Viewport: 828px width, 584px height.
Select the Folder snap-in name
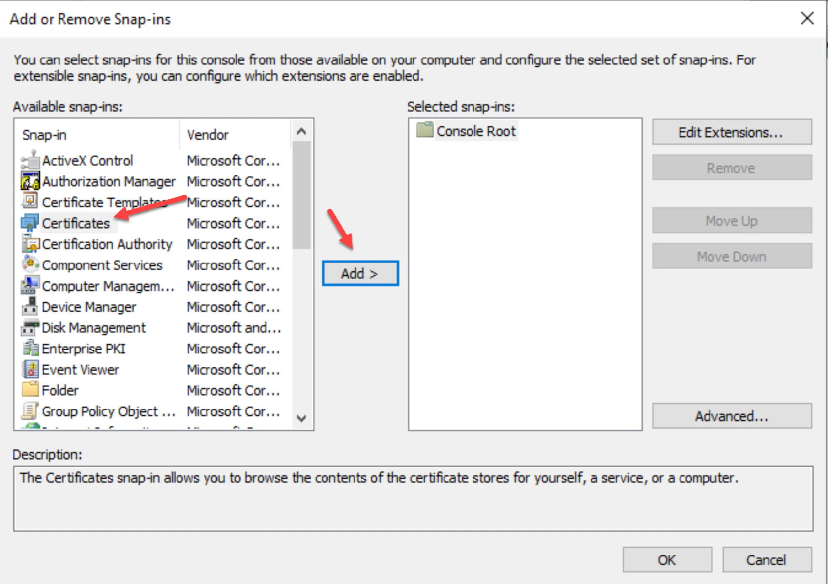click(x=60, y=390)
